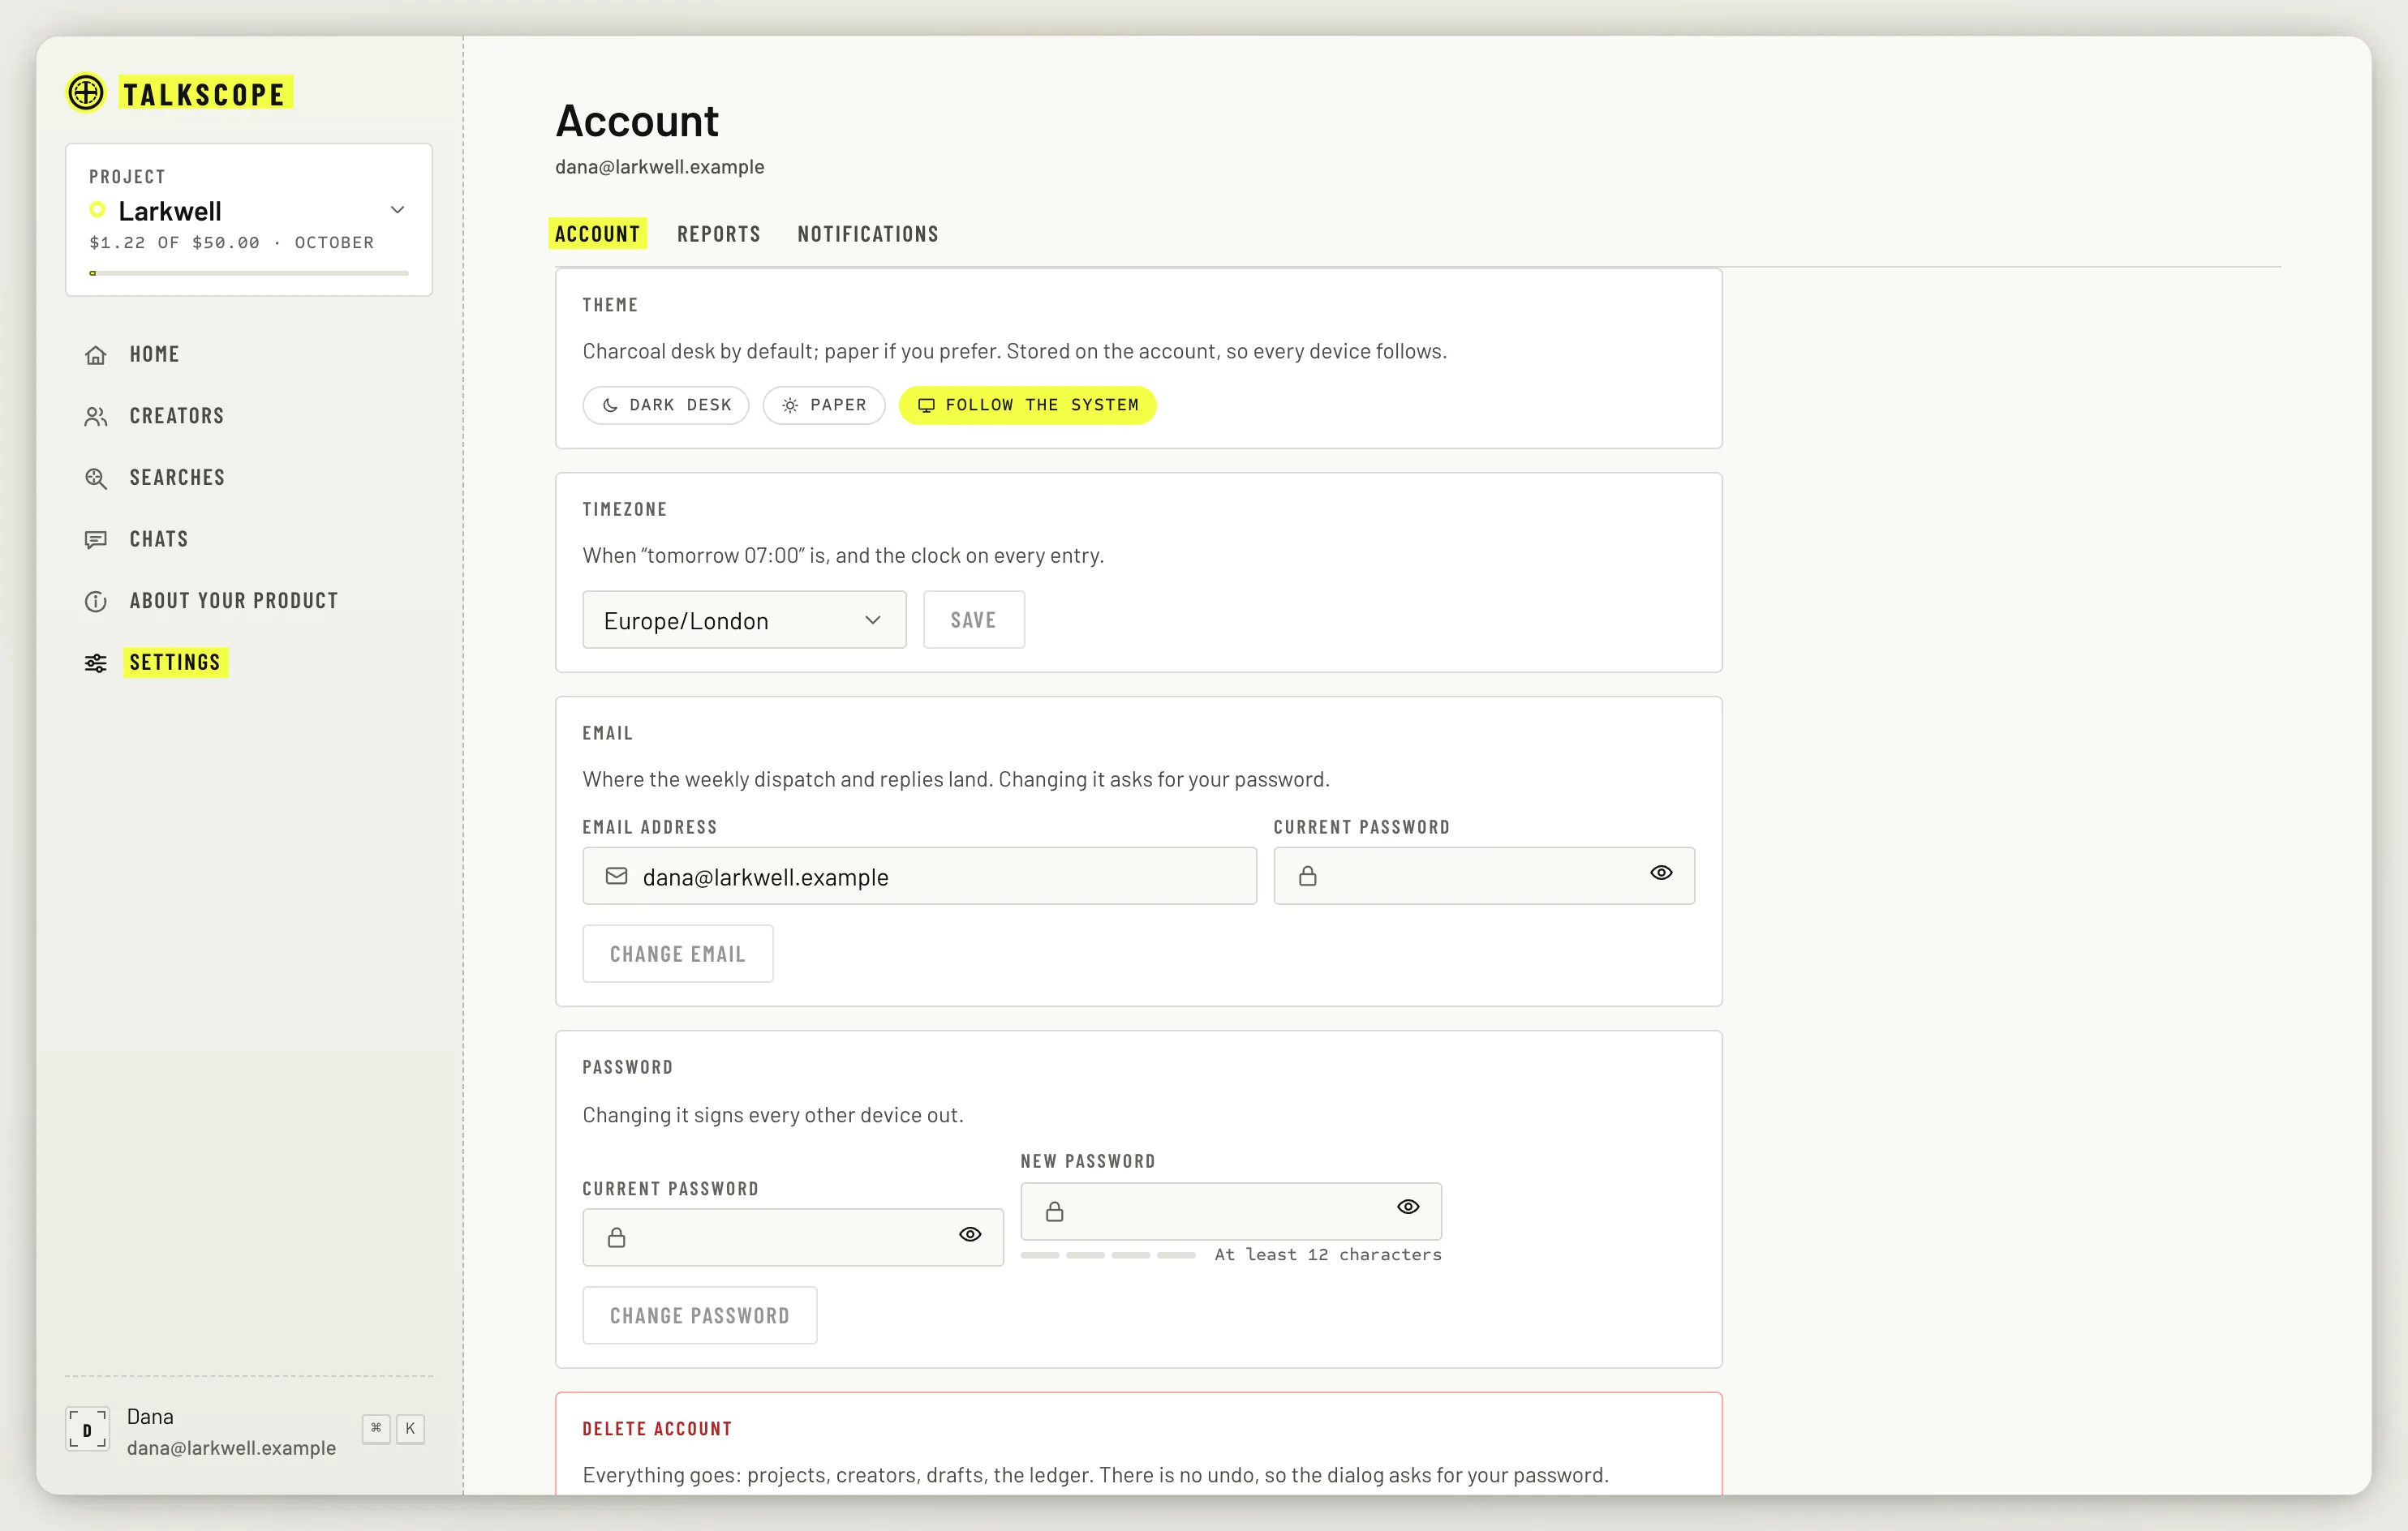The image size is (2408, 1531).
Task: Click the Change Email button
Action: pos(678,954)
